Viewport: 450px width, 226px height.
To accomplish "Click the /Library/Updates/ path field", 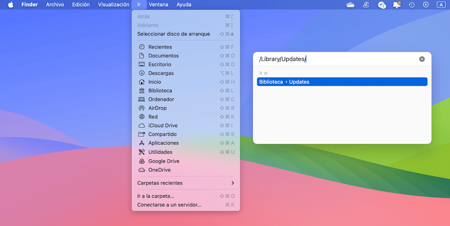I will 337,59.
